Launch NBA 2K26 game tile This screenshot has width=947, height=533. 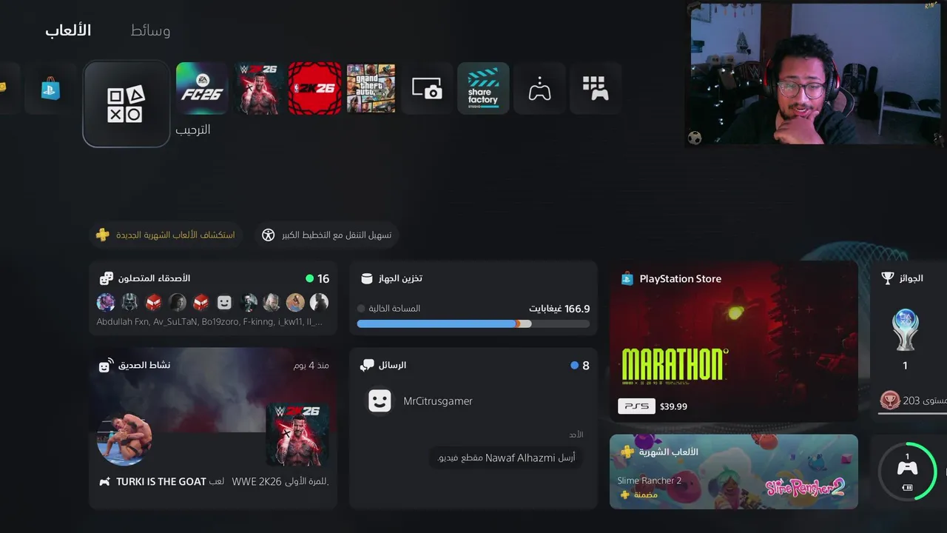click(314, 88)
